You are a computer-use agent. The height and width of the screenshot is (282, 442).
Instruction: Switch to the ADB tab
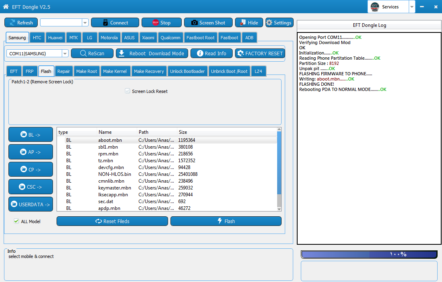[249, 38]
